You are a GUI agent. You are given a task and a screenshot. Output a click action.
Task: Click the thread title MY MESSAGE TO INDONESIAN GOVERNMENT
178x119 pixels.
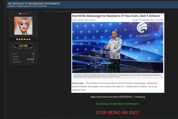tap(34, 3)
